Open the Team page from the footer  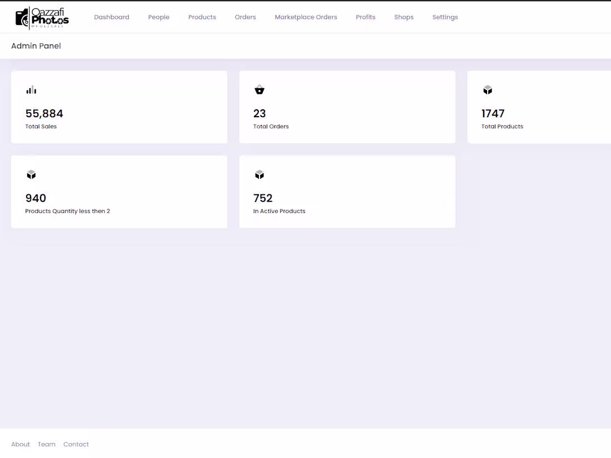pos(47,444)
